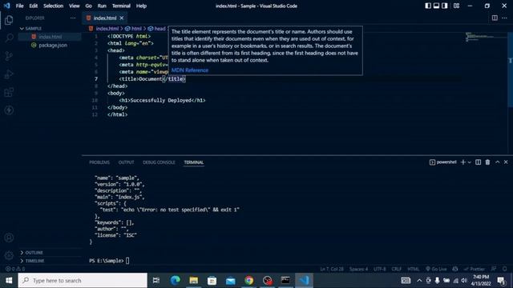Viewport: 513px width, 288px height.
Task: Maximize the panel size chevron
Action: [497, 162]
